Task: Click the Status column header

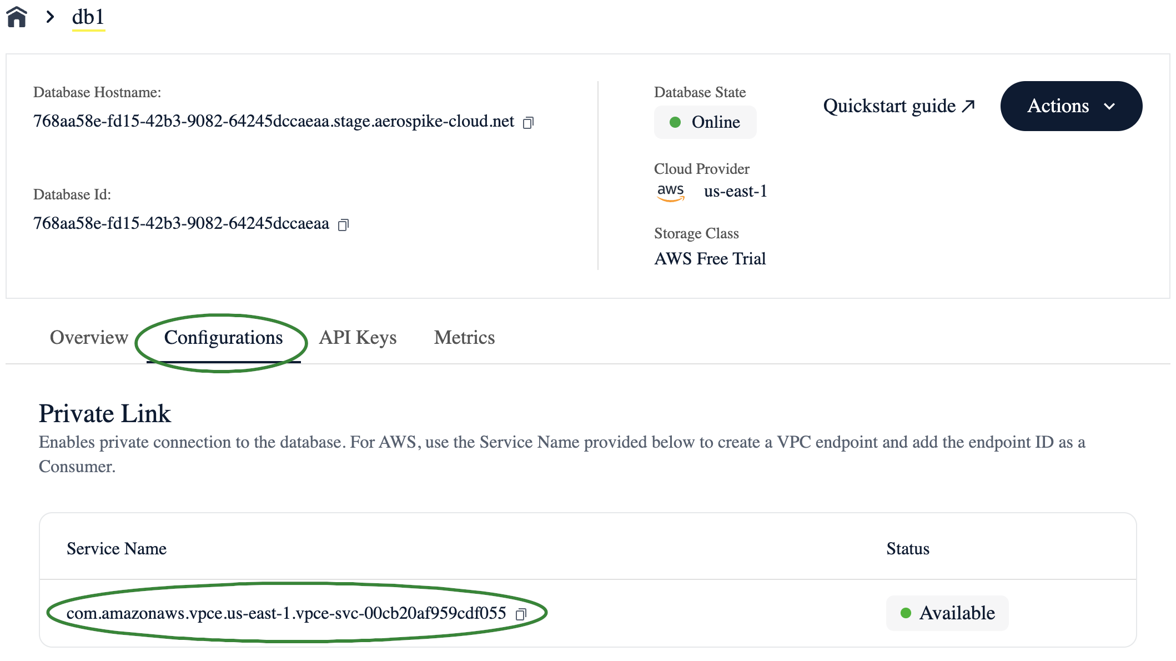Action: click(907, 548)
